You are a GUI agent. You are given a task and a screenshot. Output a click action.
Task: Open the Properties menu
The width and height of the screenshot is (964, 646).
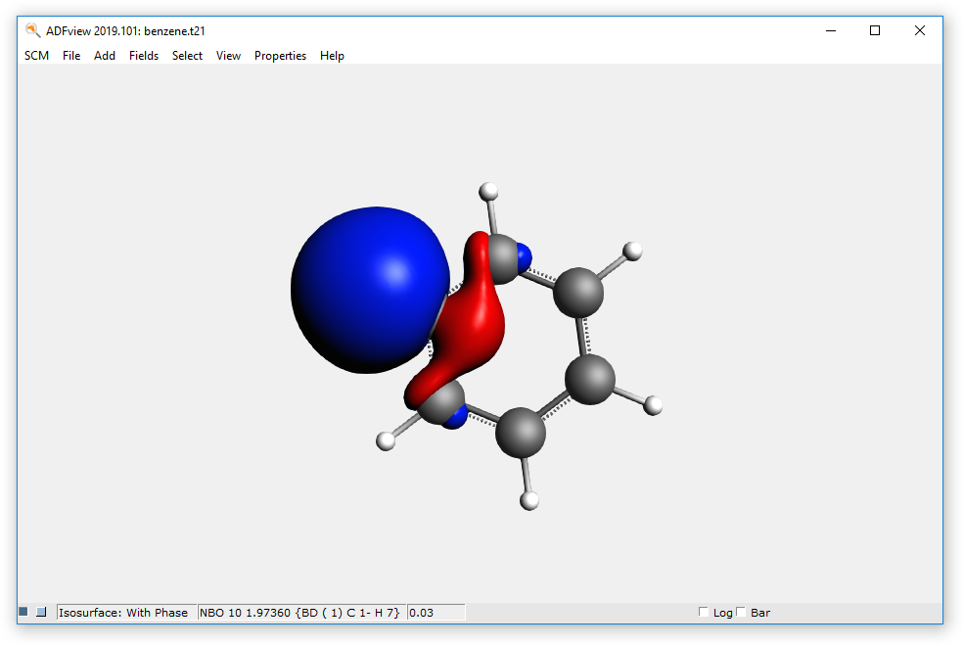tap(280, 56)
